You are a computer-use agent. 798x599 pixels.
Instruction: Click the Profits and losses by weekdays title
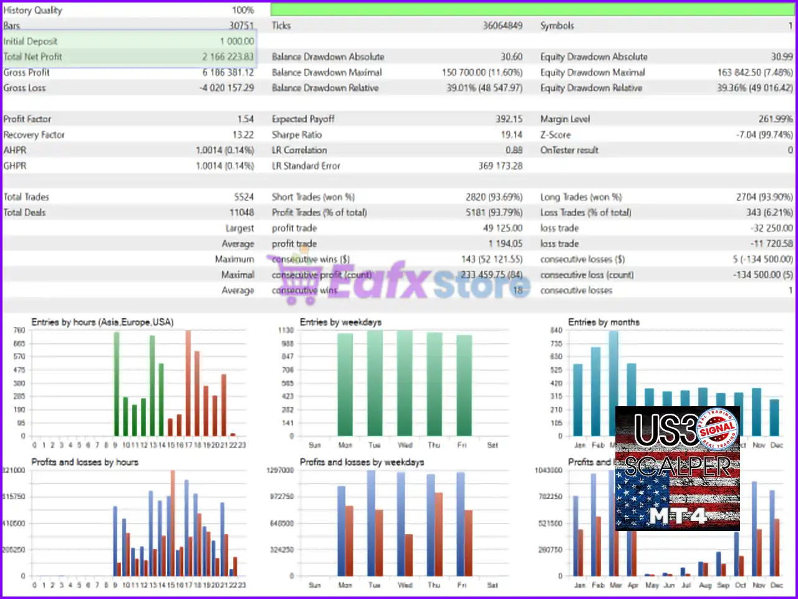[x=362, y=462]
